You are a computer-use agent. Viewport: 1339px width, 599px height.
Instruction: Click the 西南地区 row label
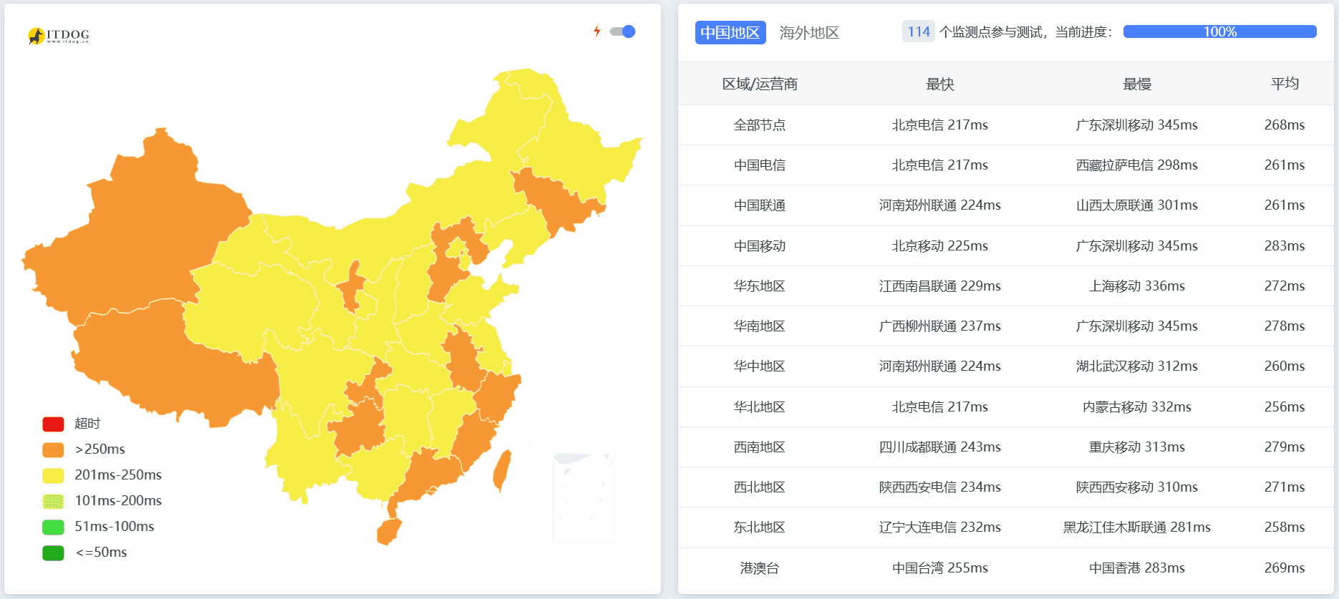760,447
